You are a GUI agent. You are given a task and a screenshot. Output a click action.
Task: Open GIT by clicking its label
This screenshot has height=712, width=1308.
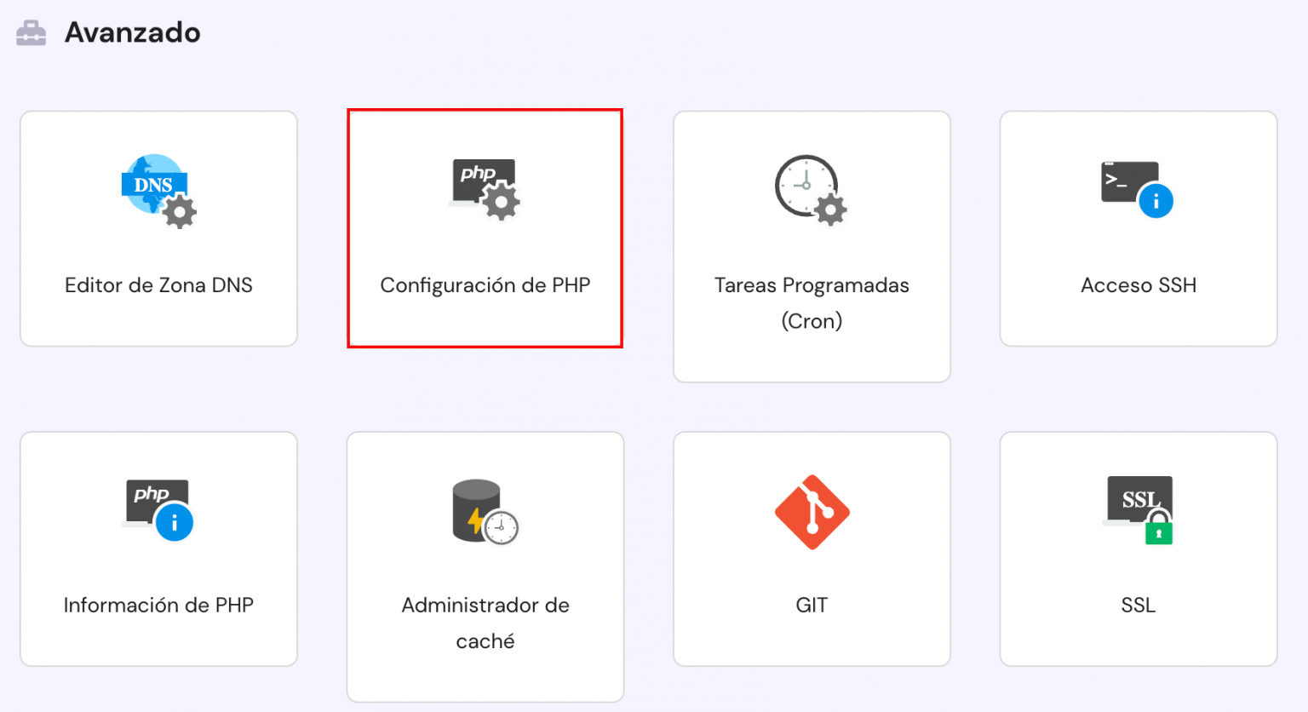tap(812, 605)
